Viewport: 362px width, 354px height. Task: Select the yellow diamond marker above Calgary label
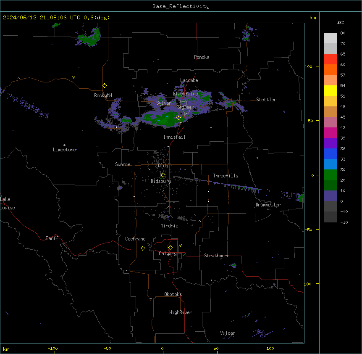click(170, 248)
